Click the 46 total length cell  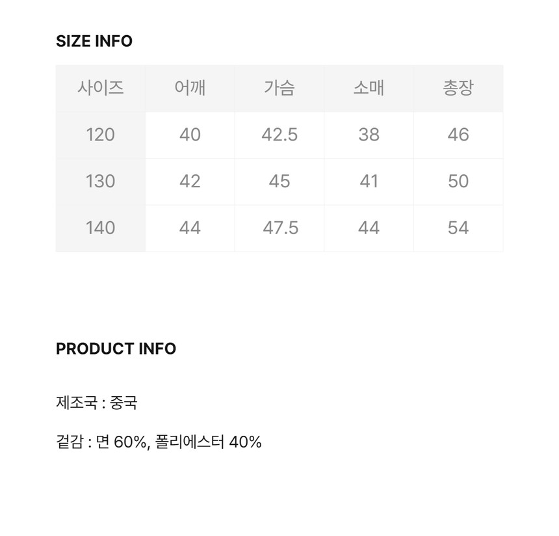pos(458,135)
